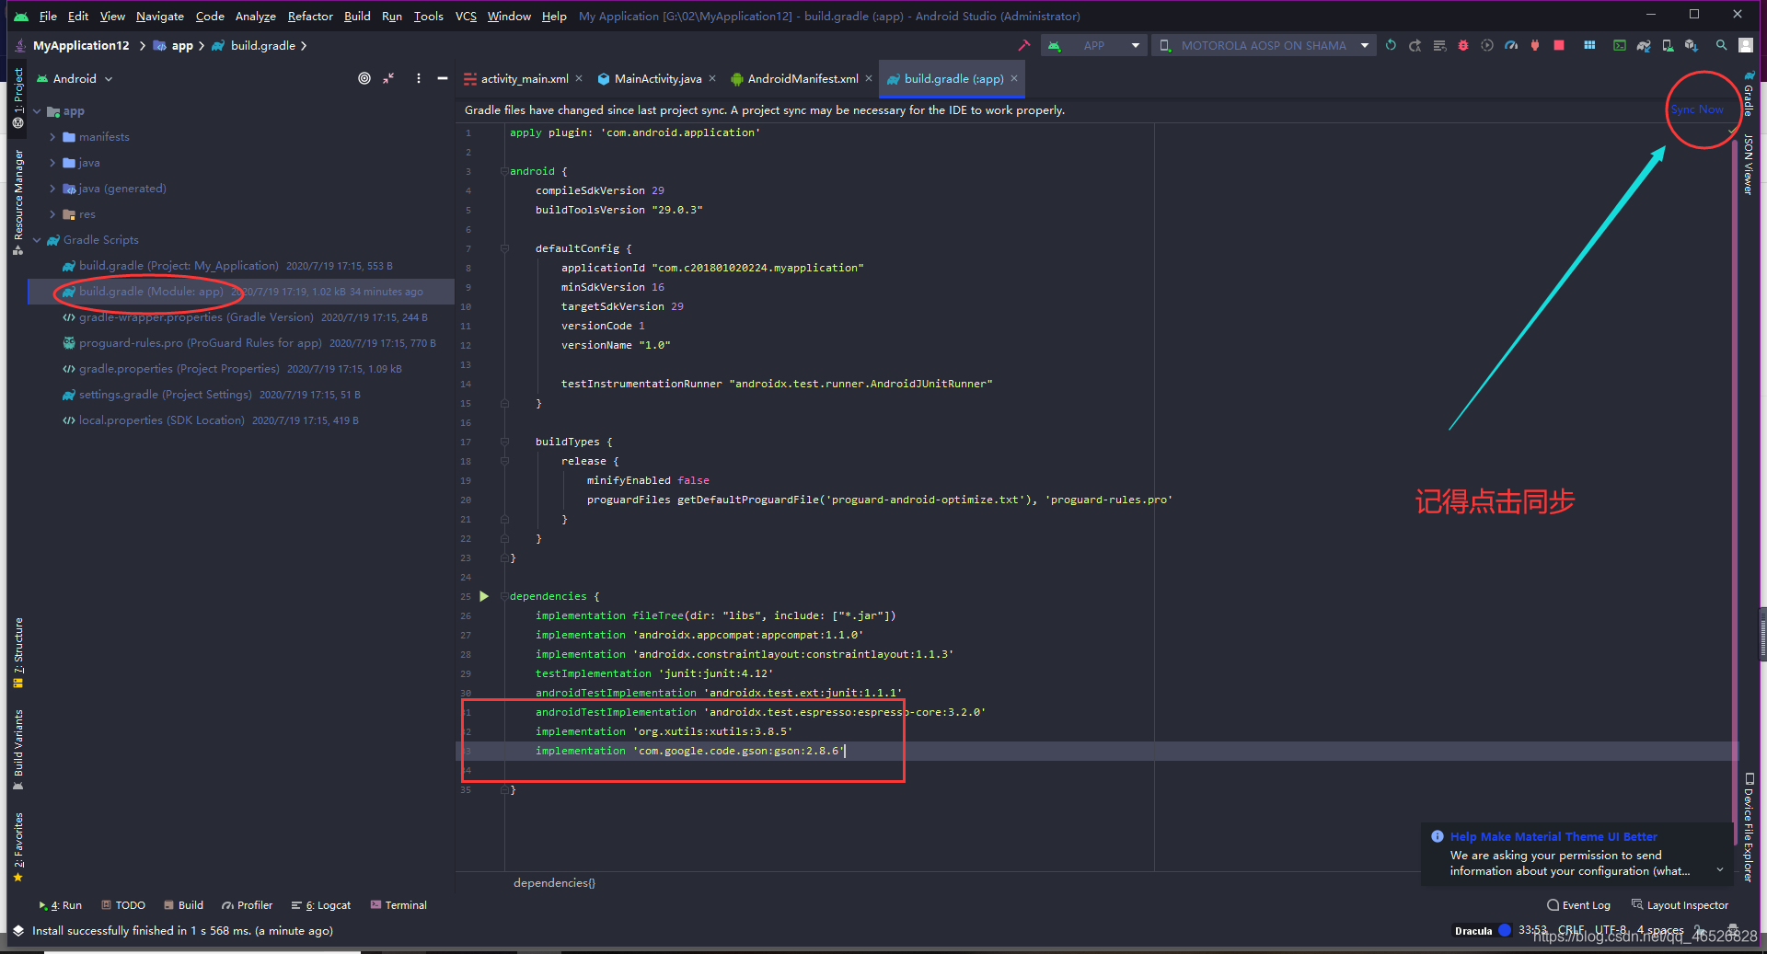The width and height of the screenshot is (1767, 954).
Task: Collapse the app module tree node
Action: coord(38,111)
